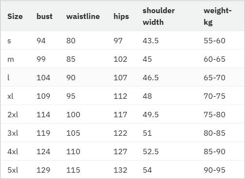Select the 2xl size cell
The image size is (245, 179).
(13, 115)
